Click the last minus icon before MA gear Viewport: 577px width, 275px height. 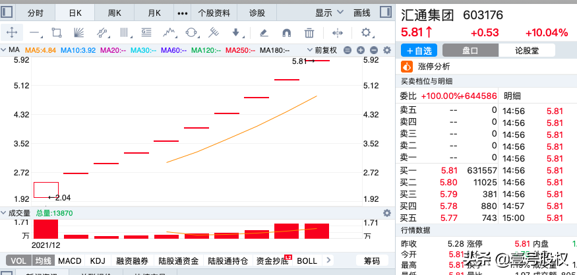(373, 50)
